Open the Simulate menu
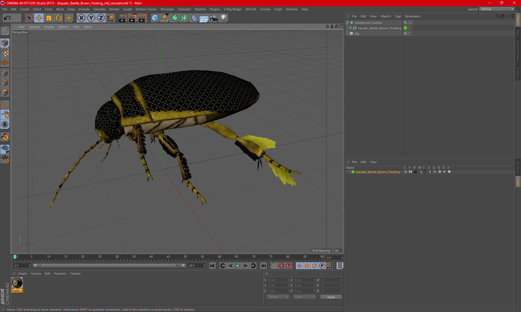 [x=100, y=9]
